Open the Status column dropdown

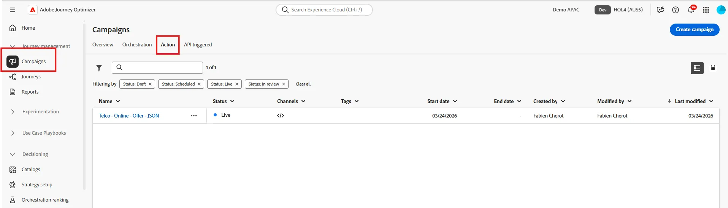click(x=224, y=101)
